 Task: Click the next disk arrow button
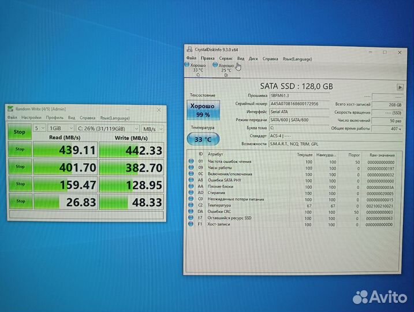coord(400,87)
